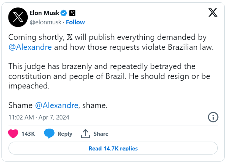This screenshot has width=227, height=163.
Task: Open the Elon Musk display name link
Action: pos(44,13)
